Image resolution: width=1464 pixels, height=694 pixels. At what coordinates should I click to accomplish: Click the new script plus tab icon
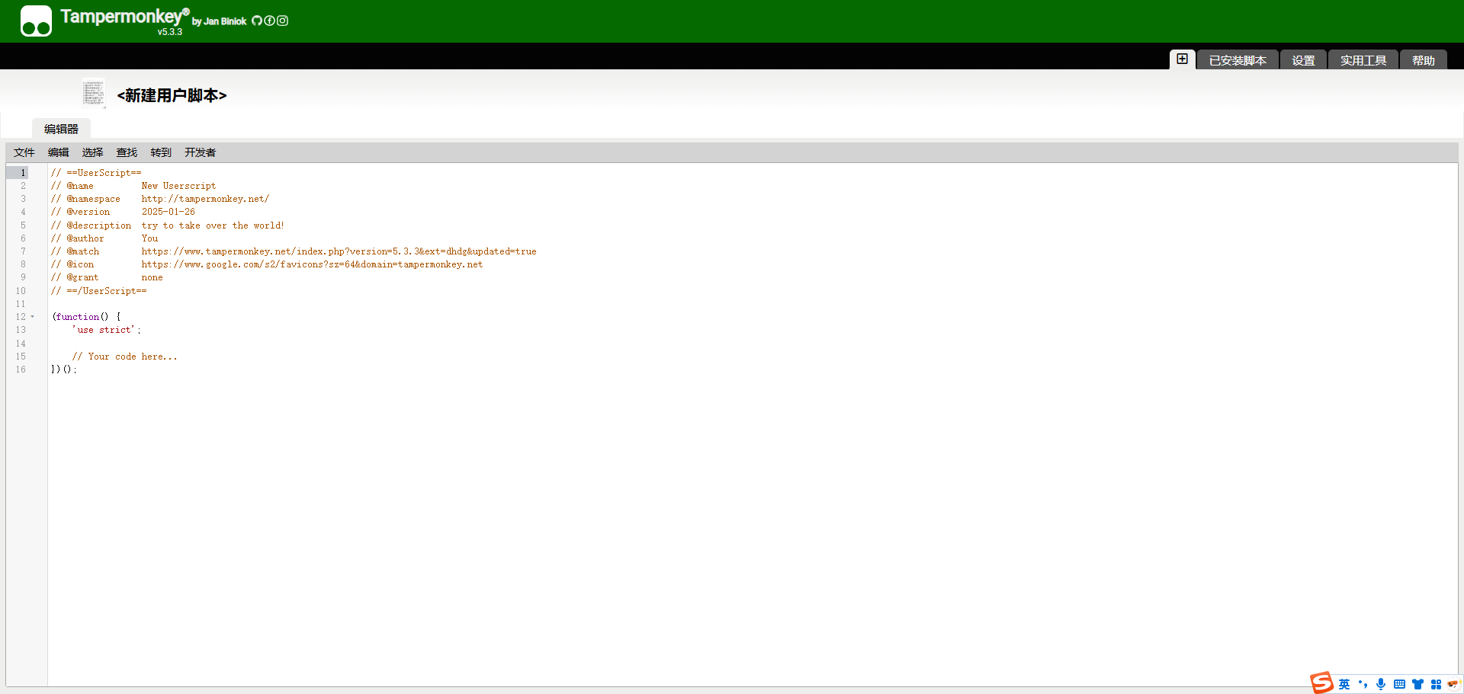(1182, 59)
